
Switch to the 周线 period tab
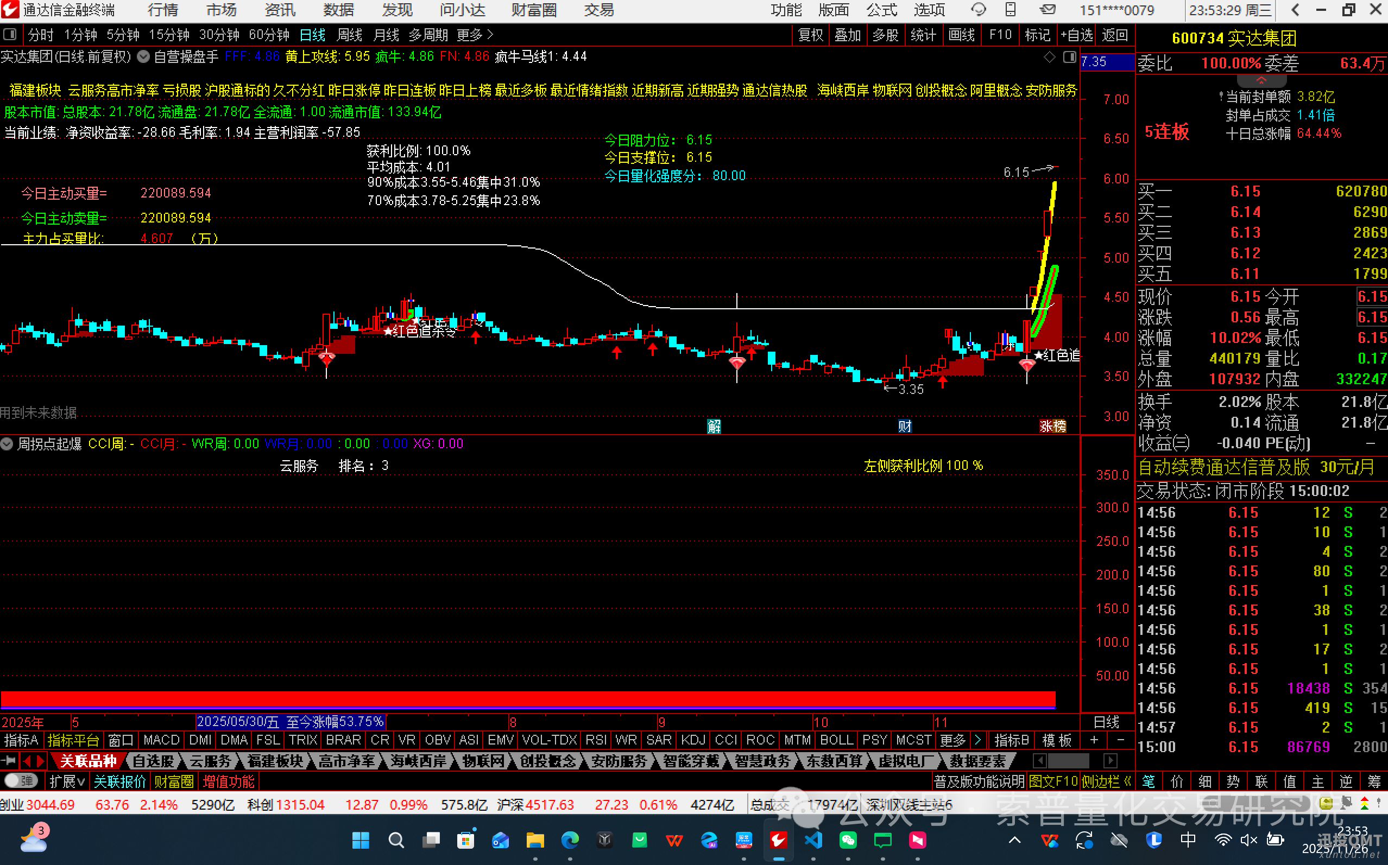[349, 35]
